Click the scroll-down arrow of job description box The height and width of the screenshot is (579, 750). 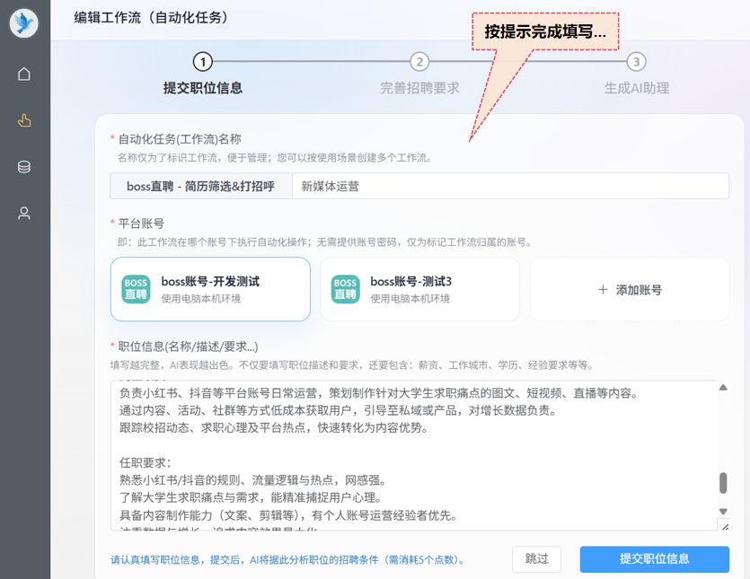click(x=723, y=512)
